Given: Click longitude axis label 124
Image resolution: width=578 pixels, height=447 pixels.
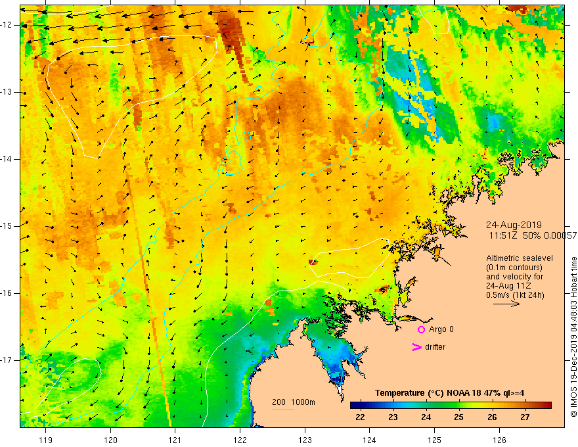Looking at the screenshot, I should tap(370, 440).
